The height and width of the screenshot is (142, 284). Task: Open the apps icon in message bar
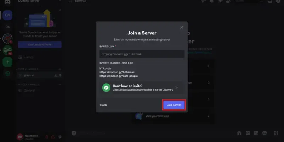[276, 133]
